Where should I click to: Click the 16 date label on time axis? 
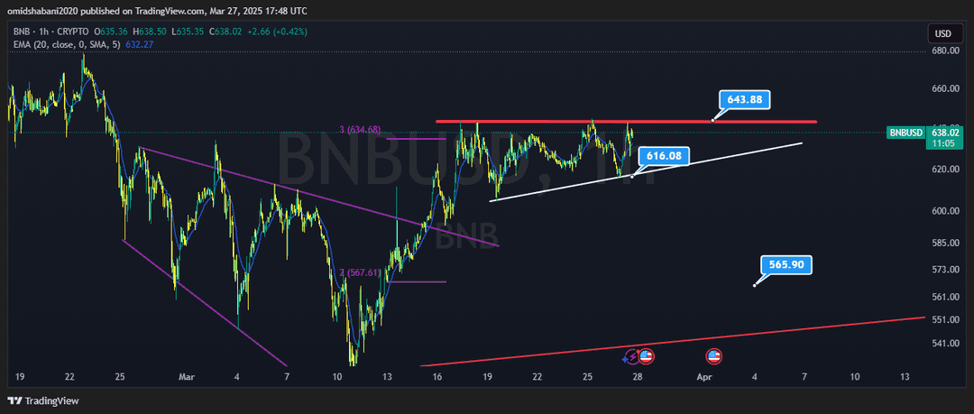point(437,377)
